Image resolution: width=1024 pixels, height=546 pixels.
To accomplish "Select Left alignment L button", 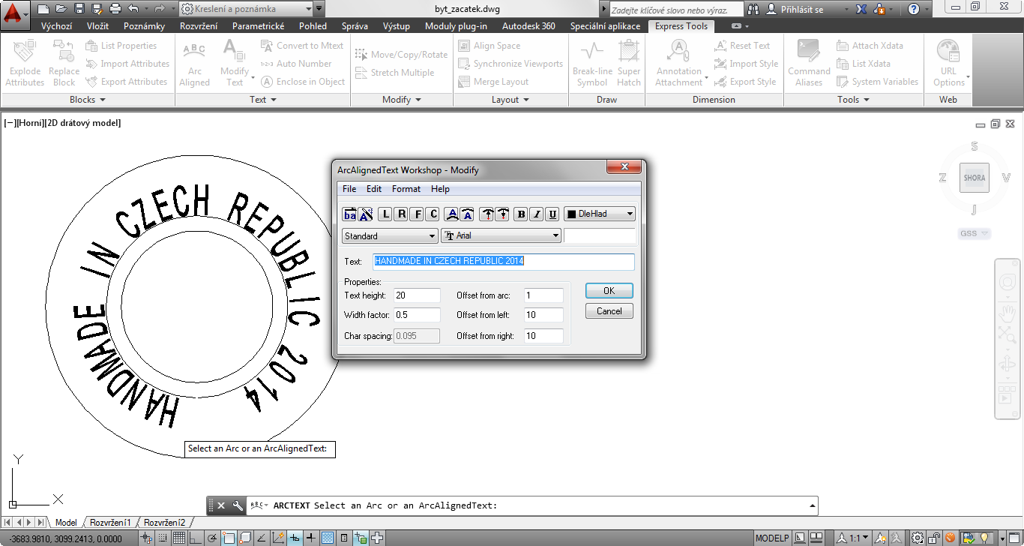I will pos(385,214).
